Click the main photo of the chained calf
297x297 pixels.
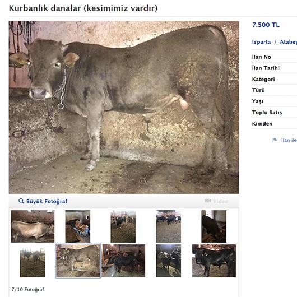(124, 108)
